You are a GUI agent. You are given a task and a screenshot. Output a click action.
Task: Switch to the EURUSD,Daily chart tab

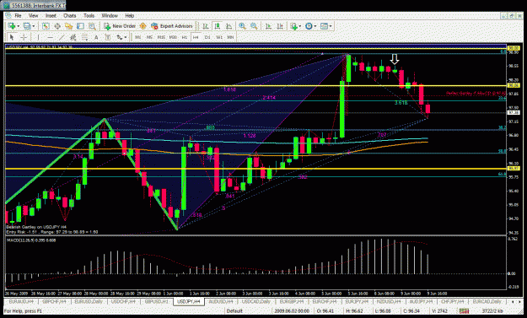89,301
